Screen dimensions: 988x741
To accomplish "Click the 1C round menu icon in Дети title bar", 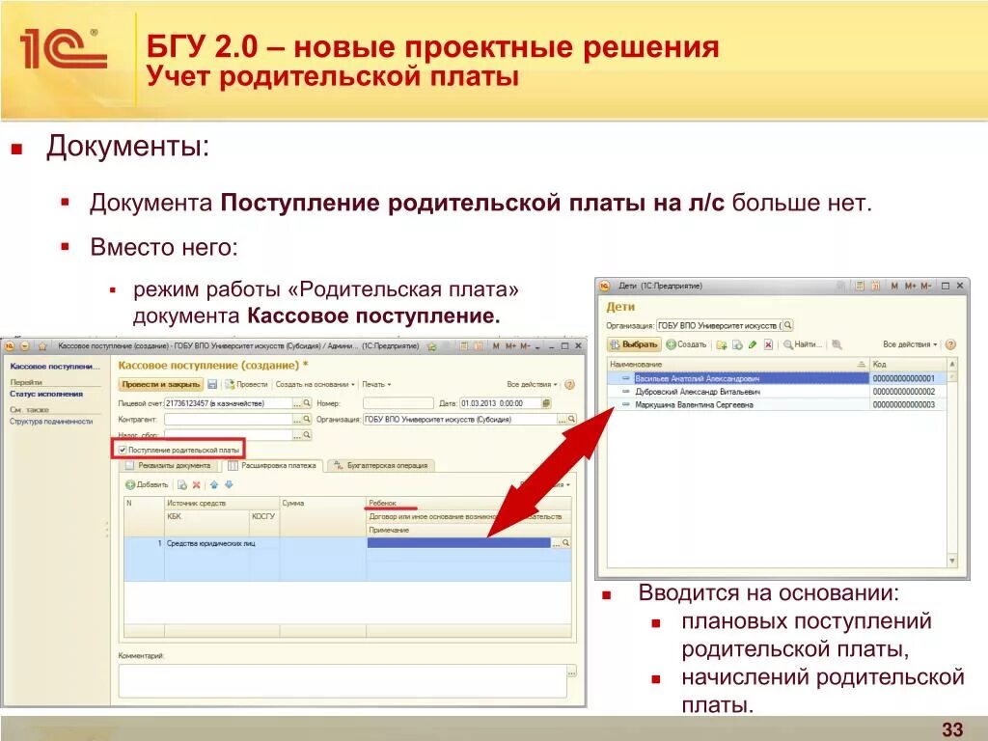I will [604, 286].
